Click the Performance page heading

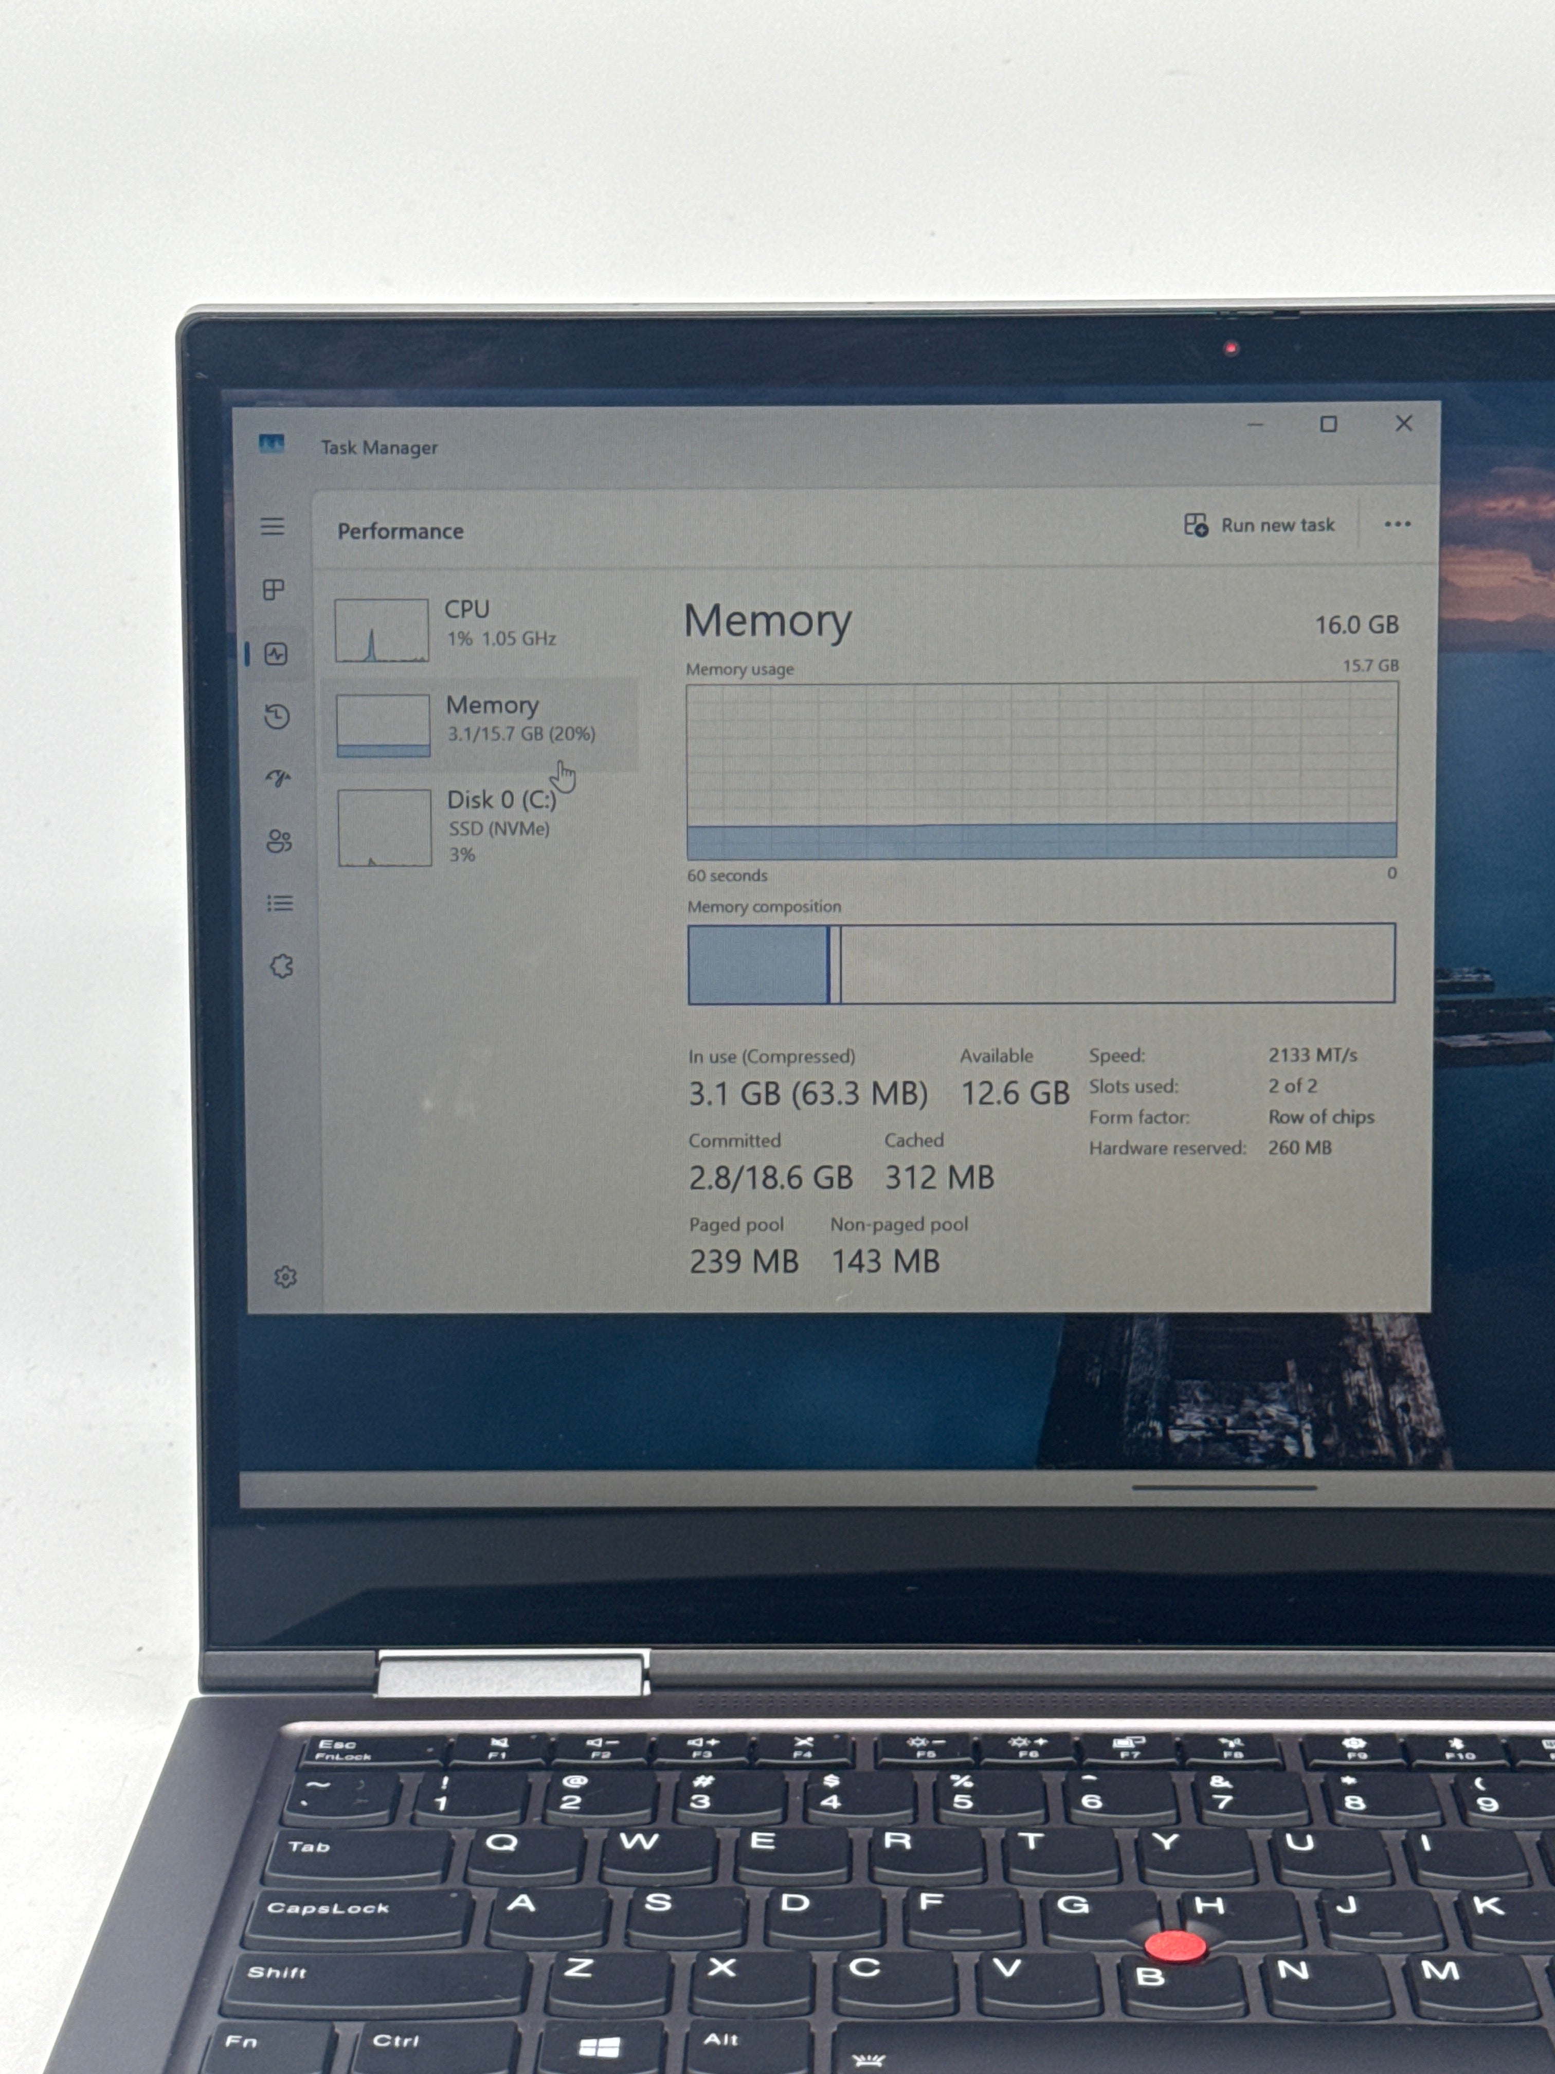(400, 531)
